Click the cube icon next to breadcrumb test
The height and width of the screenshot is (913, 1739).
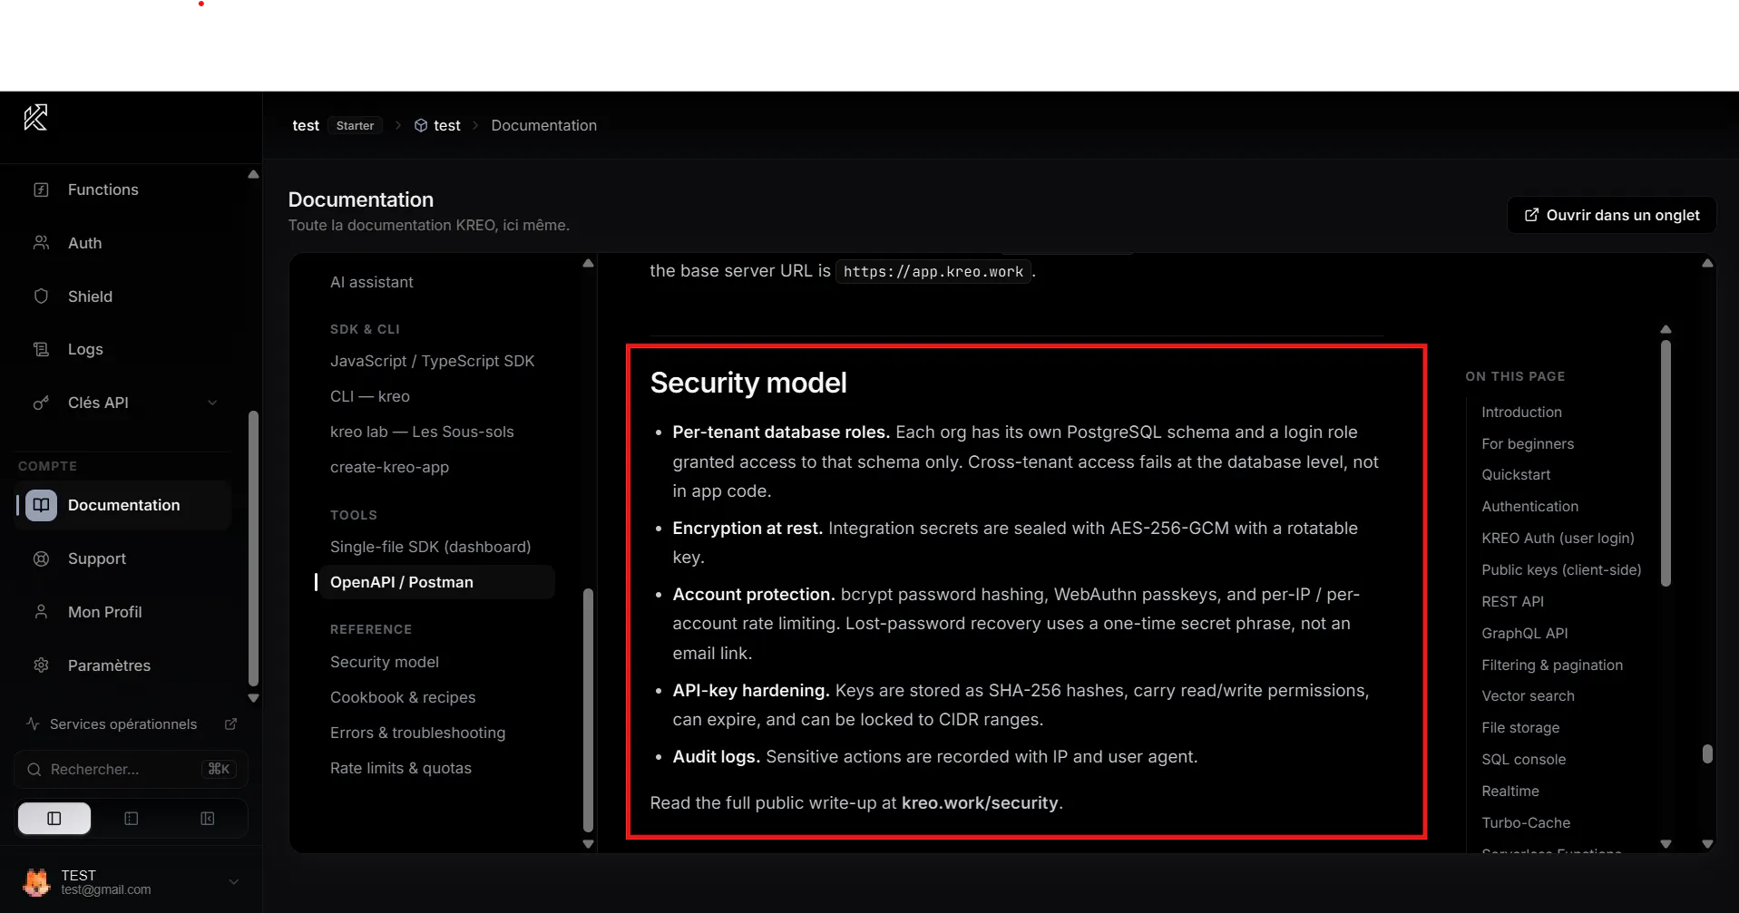pos(421,126)
